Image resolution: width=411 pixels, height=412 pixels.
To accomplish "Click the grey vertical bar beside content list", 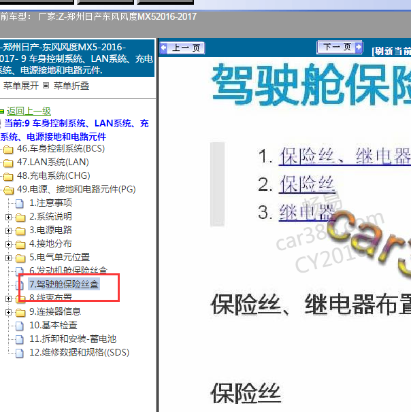I will 218,184.
